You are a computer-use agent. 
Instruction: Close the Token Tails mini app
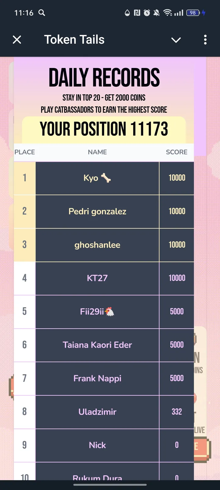[x=17, y=40]
